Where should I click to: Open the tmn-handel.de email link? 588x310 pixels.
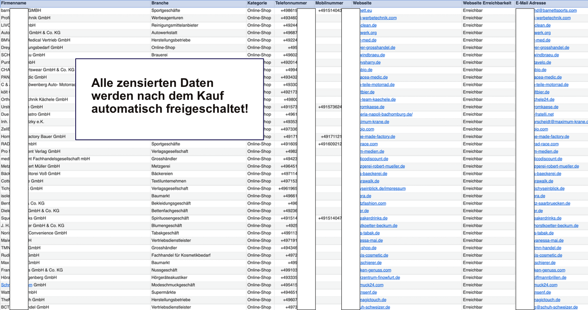point(548,248)
